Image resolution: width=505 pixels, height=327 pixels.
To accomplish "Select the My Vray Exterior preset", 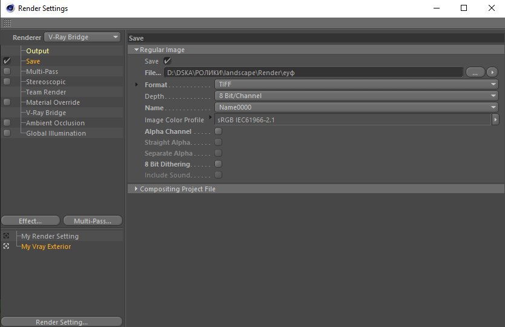I will point(46,246).
